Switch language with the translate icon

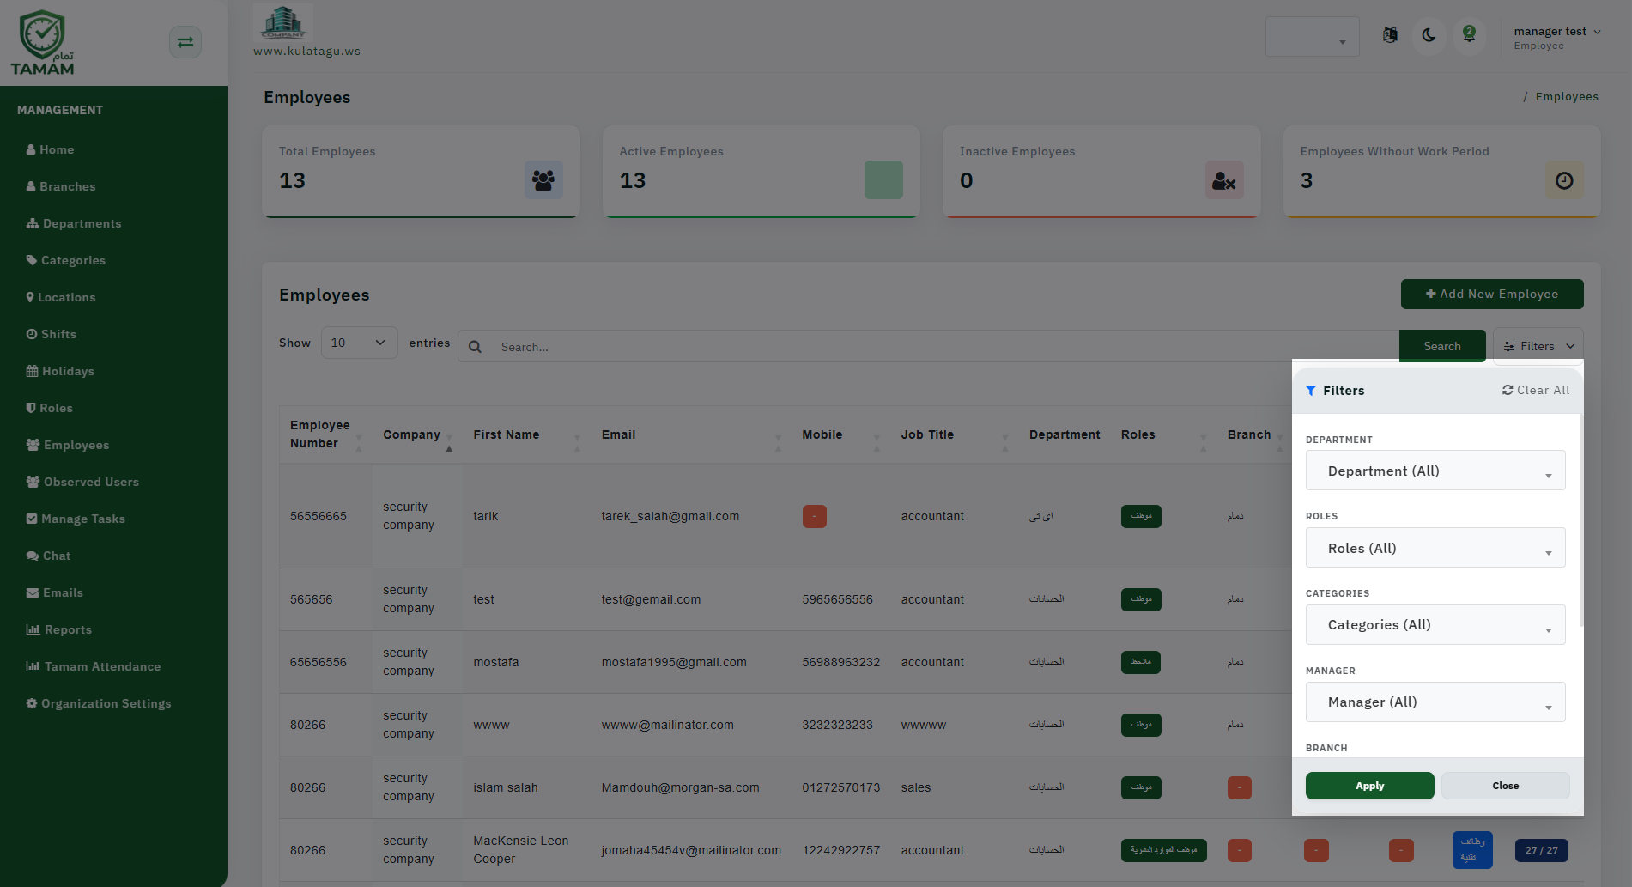click(1390, 35)
